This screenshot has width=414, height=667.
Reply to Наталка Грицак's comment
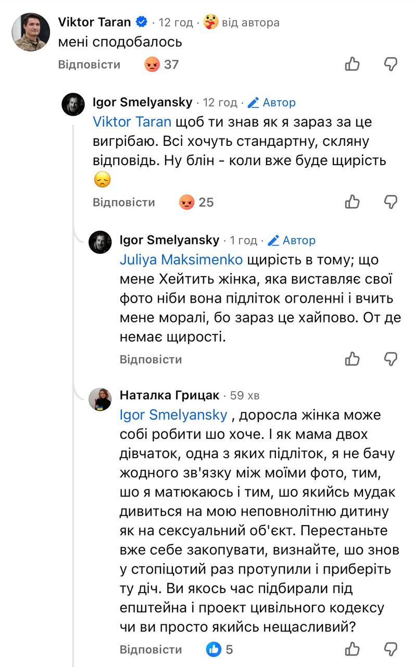point(150,649)
